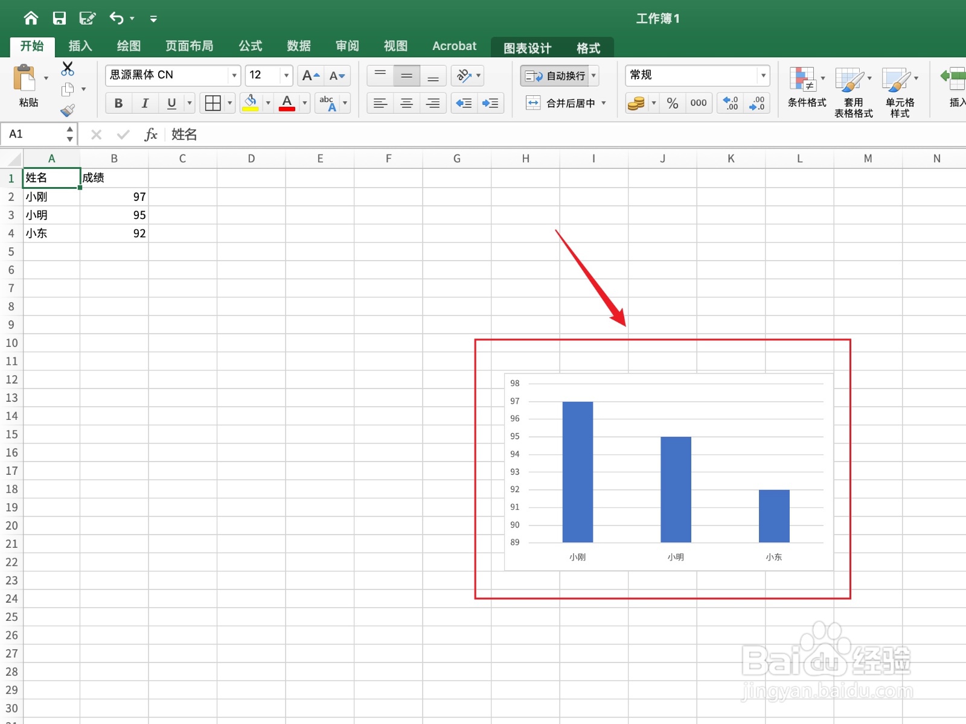Open Format as Table (套用表格格式)
Screen dimensions: 966x724
pos(853,92)
